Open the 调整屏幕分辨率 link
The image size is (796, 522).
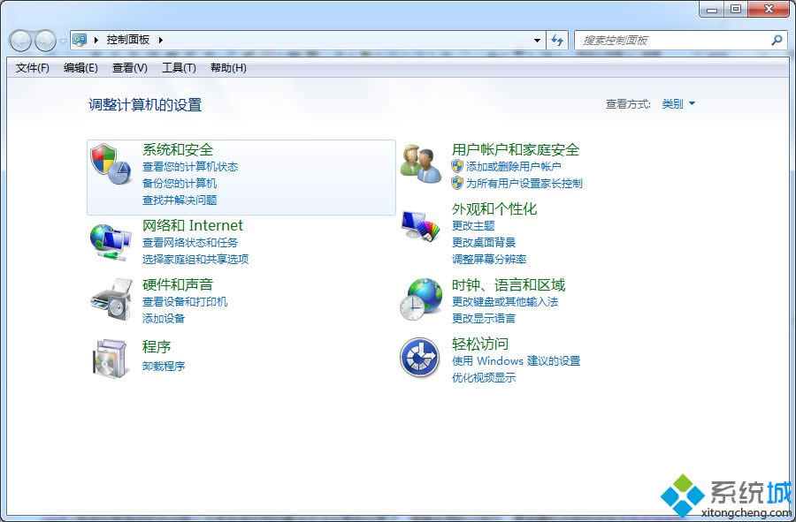(x=489, y=260)
